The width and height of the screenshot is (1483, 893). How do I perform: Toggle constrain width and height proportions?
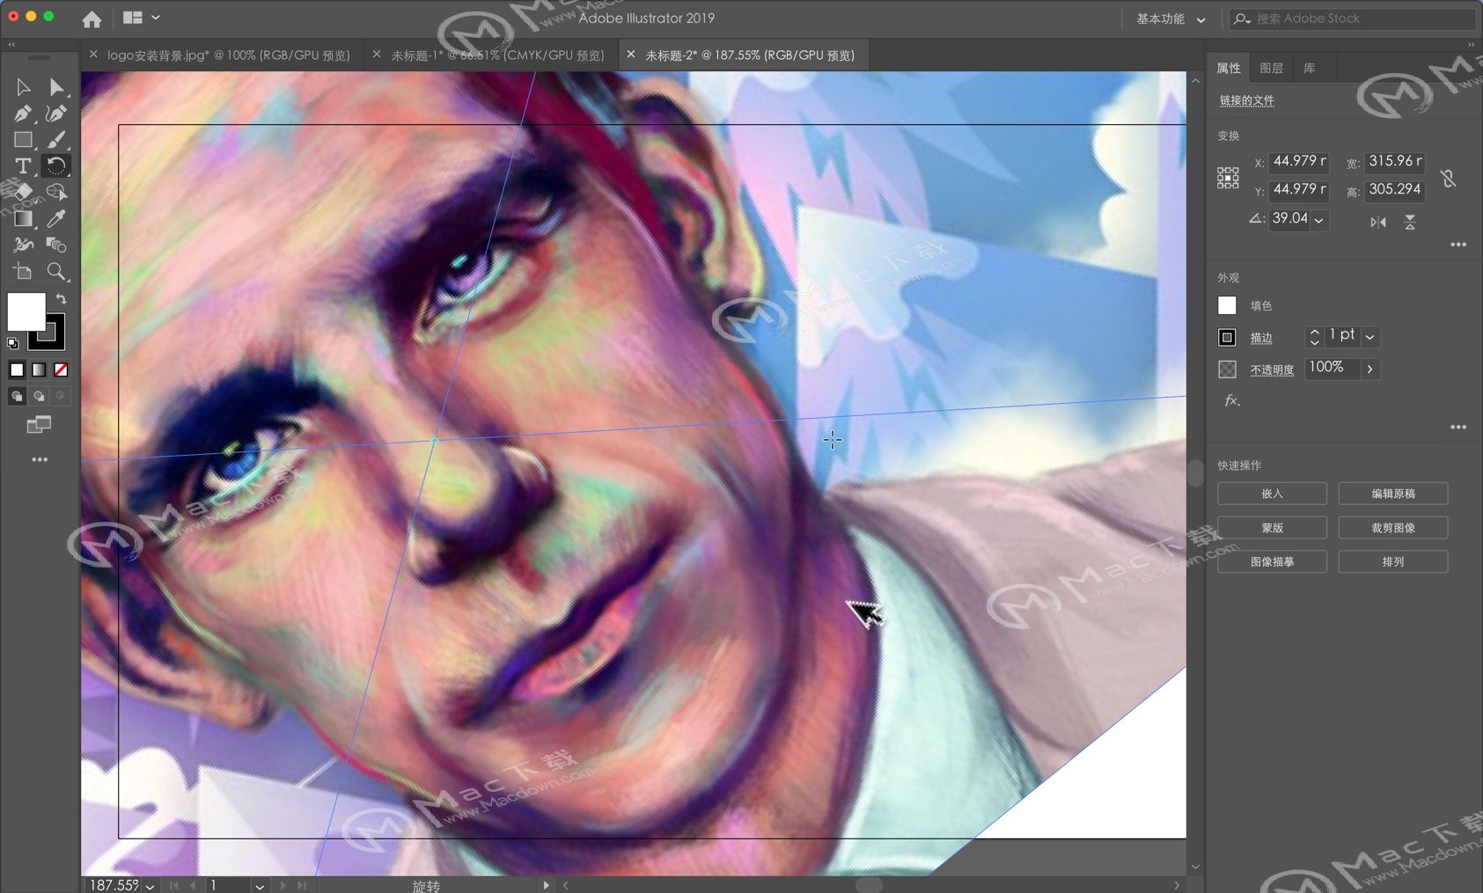click(1448, 179)
